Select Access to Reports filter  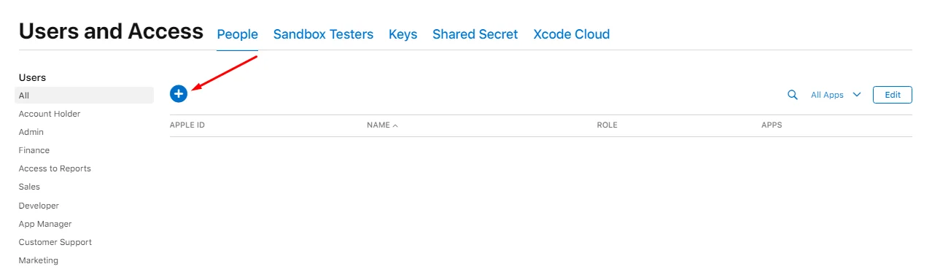click(x=55, y=168)
